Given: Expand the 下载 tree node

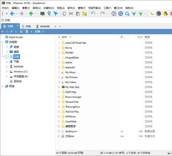Looking at the screenshot, I should tap(7, 62).
